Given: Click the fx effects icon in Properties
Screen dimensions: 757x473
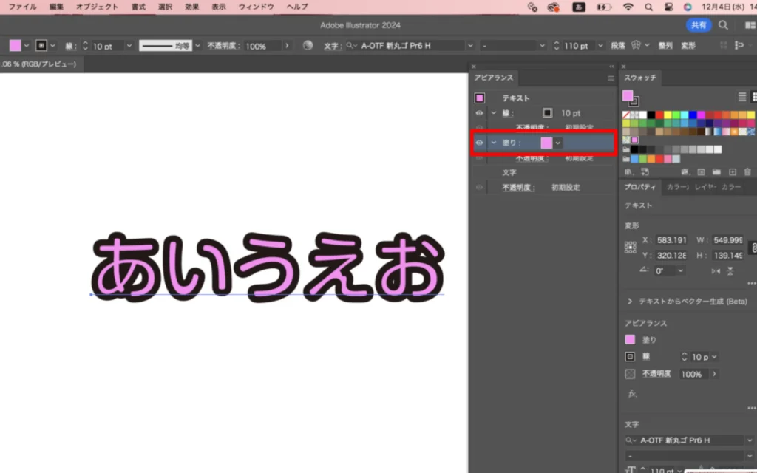Looking at the screenshot, I should (x=632, y=394).
